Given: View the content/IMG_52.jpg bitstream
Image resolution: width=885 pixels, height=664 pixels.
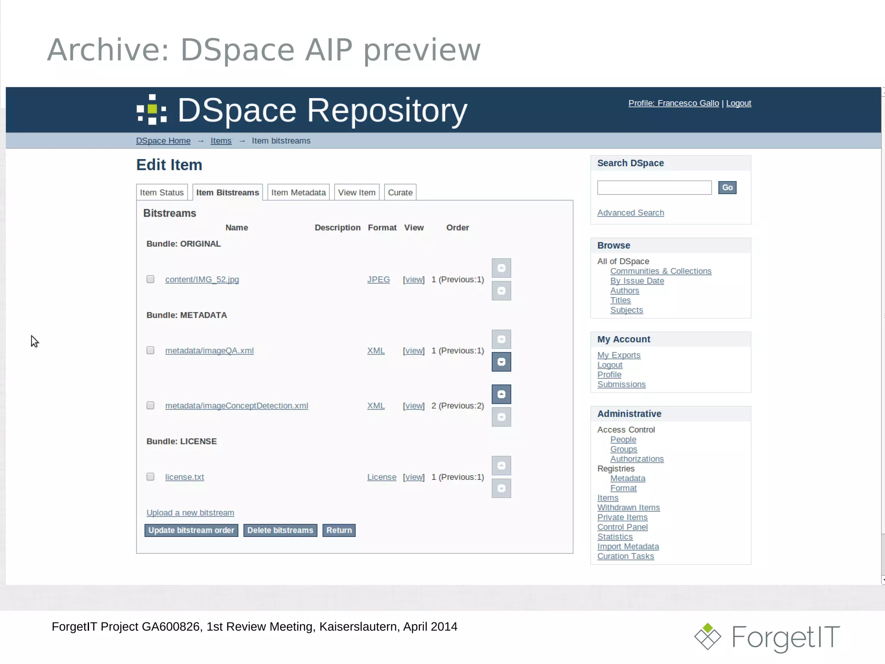Looking at the screenshot, I should point(414,280).
